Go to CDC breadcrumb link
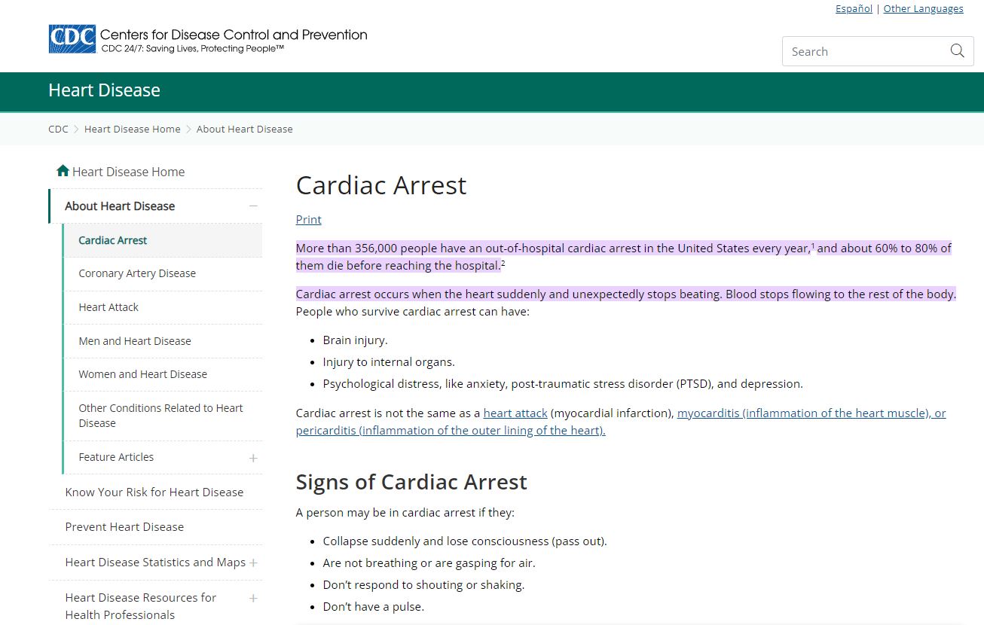984x625 pixels. (x=58, y=129)
